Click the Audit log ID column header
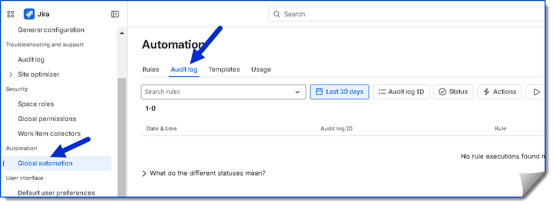This screenshot has height=205, width=553. (337, 129)
